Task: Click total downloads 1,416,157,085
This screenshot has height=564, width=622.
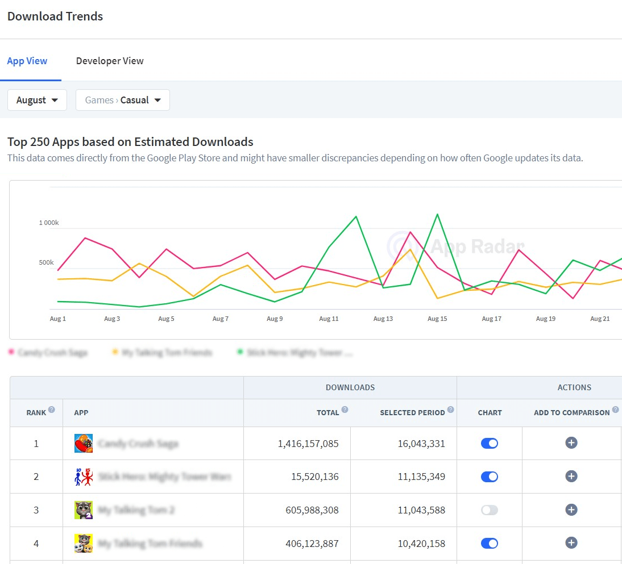Action: pyautogui.click(x=308, y=444)
